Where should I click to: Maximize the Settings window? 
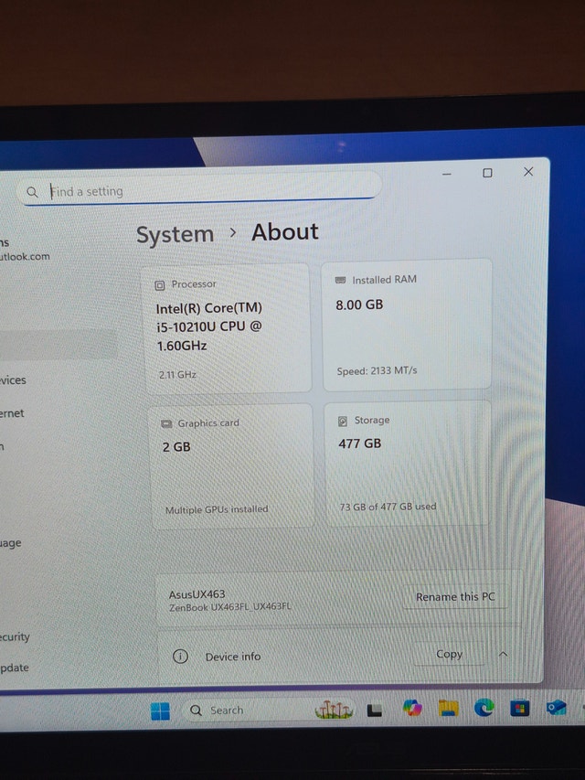(x=487, y=173)
